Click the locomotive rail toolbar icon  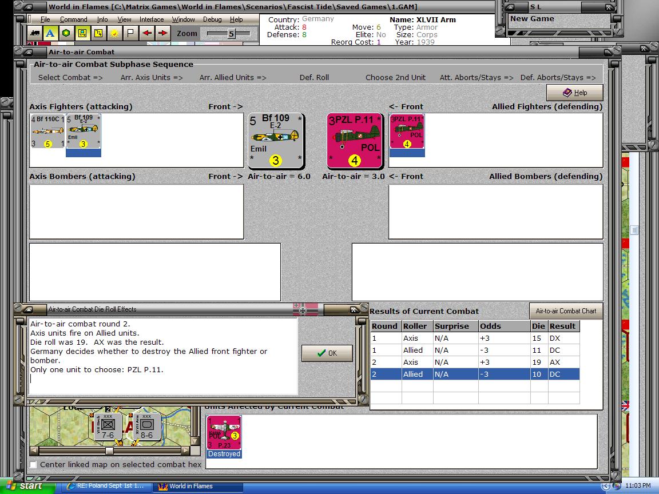(x=35, y=33)
